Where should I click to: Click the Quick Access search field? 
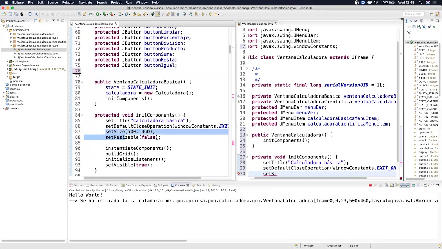tap(413, 14)
